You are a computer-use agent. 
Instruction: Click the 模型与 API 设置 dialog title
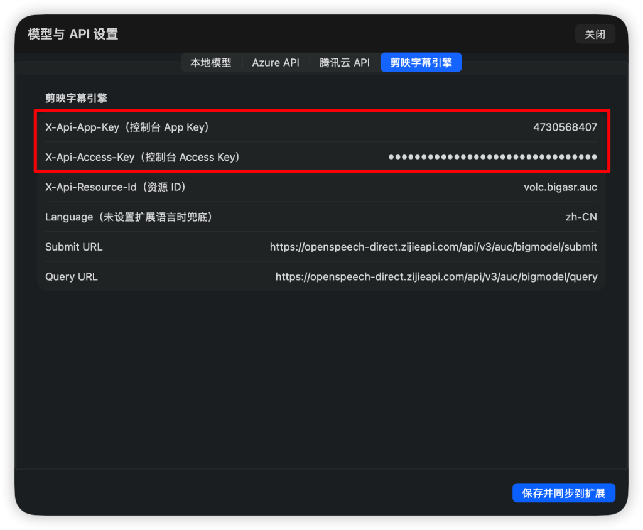(x=73, y=34)
